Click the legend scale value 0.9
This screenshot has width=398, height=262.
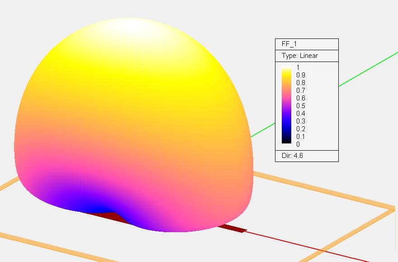[300, 75]
